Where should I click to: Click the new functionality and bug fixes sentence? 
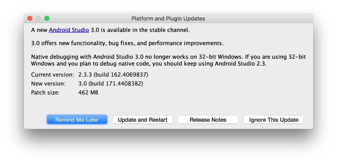127,43
